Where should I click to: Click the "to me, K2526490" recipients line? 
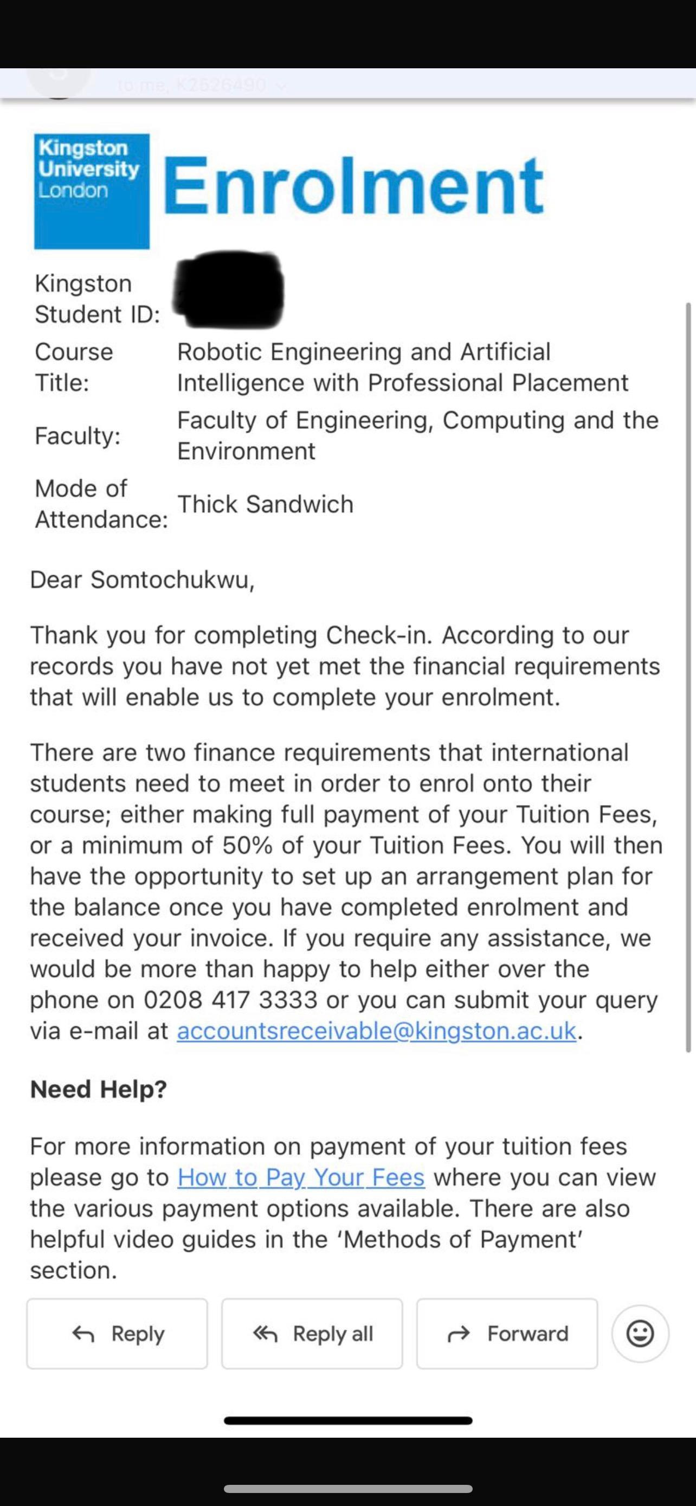click(193, 86)
